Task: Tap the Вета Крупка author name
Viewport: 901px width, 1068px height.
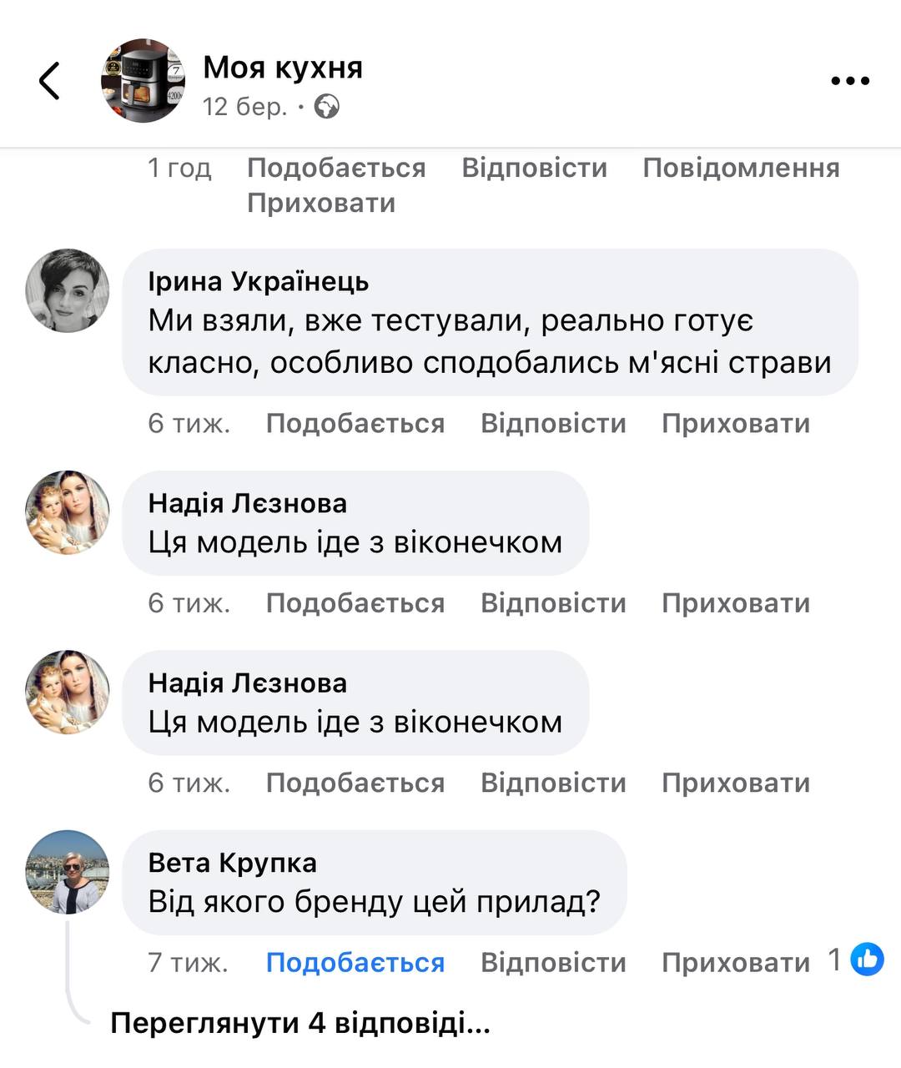Action: (232, 863)
